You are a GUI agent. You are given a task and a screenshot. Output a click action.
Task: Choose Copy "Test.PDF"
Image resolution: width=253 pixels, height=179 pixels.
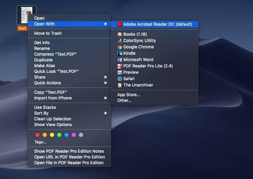[70, 92]
